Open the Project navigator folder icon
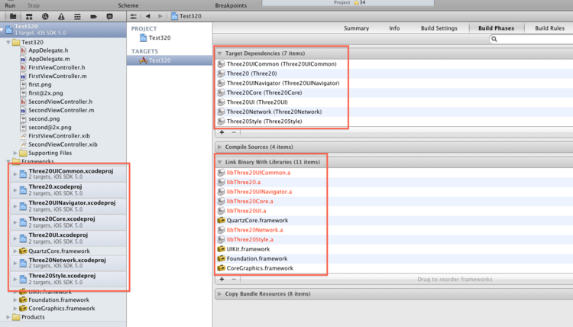Viewport: 573px width, 327px height. (x=13, y=17)
